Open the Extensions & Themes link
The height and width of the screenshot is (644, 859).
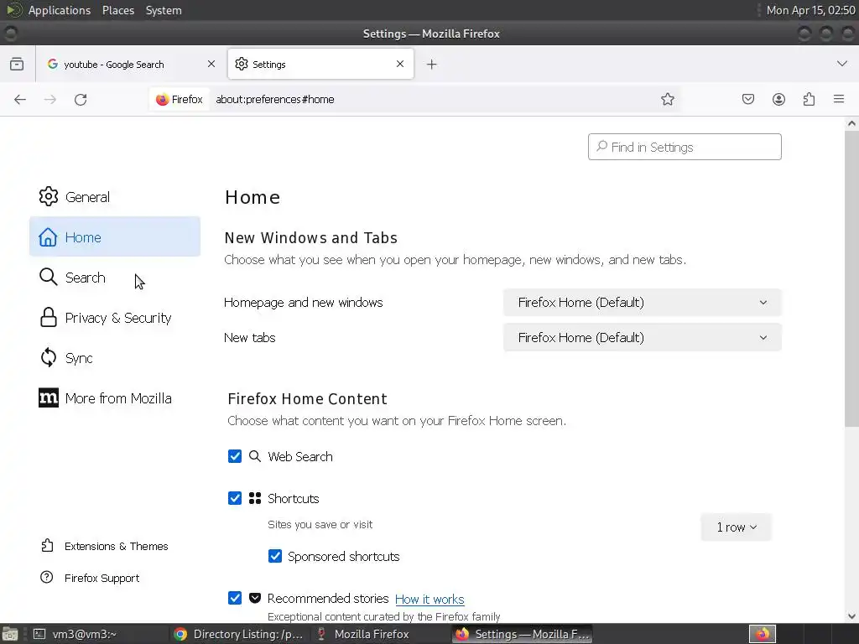pos(116,546)
